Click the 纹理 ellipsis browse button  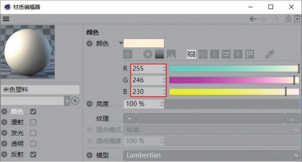pos(293,118)
